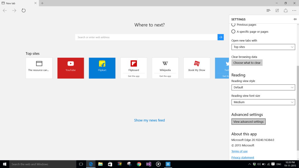
Task: Expand the Reading view font size dropdown
Action: tap(263, 102)
